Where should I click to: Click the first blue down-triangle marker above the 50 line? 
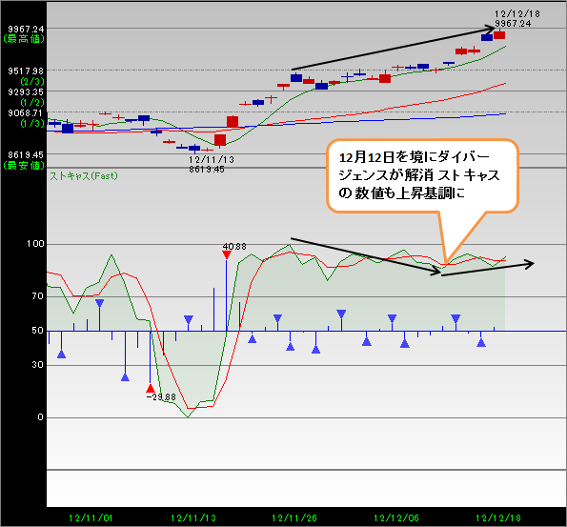click(x=99, y=303)
